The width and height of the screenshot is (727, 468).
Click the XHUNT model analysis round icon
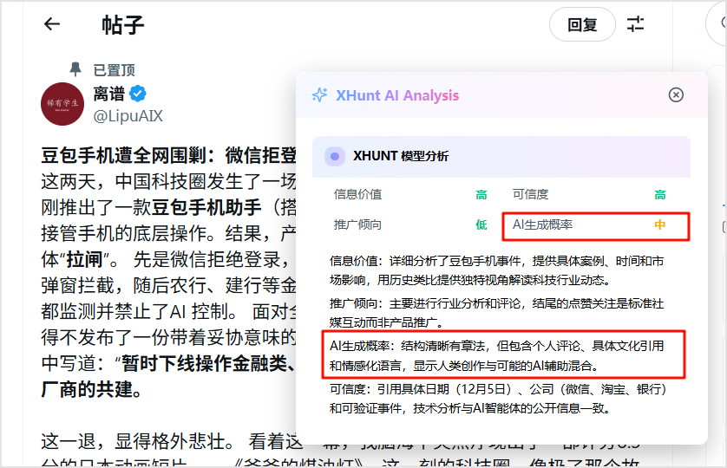point(334,157)
